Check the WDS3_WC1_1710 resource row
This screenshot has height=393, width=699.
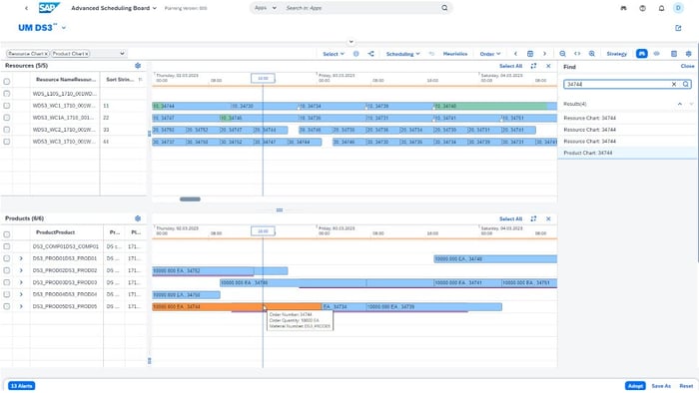tap(7, 106)
